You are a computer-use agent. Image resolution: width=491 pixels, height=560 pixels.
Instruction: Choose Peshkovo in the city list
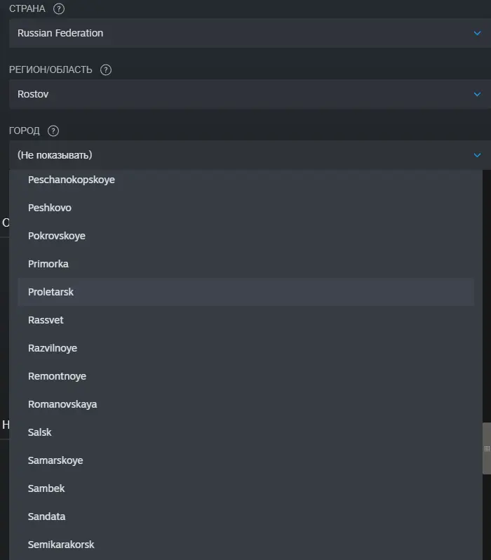245,208
